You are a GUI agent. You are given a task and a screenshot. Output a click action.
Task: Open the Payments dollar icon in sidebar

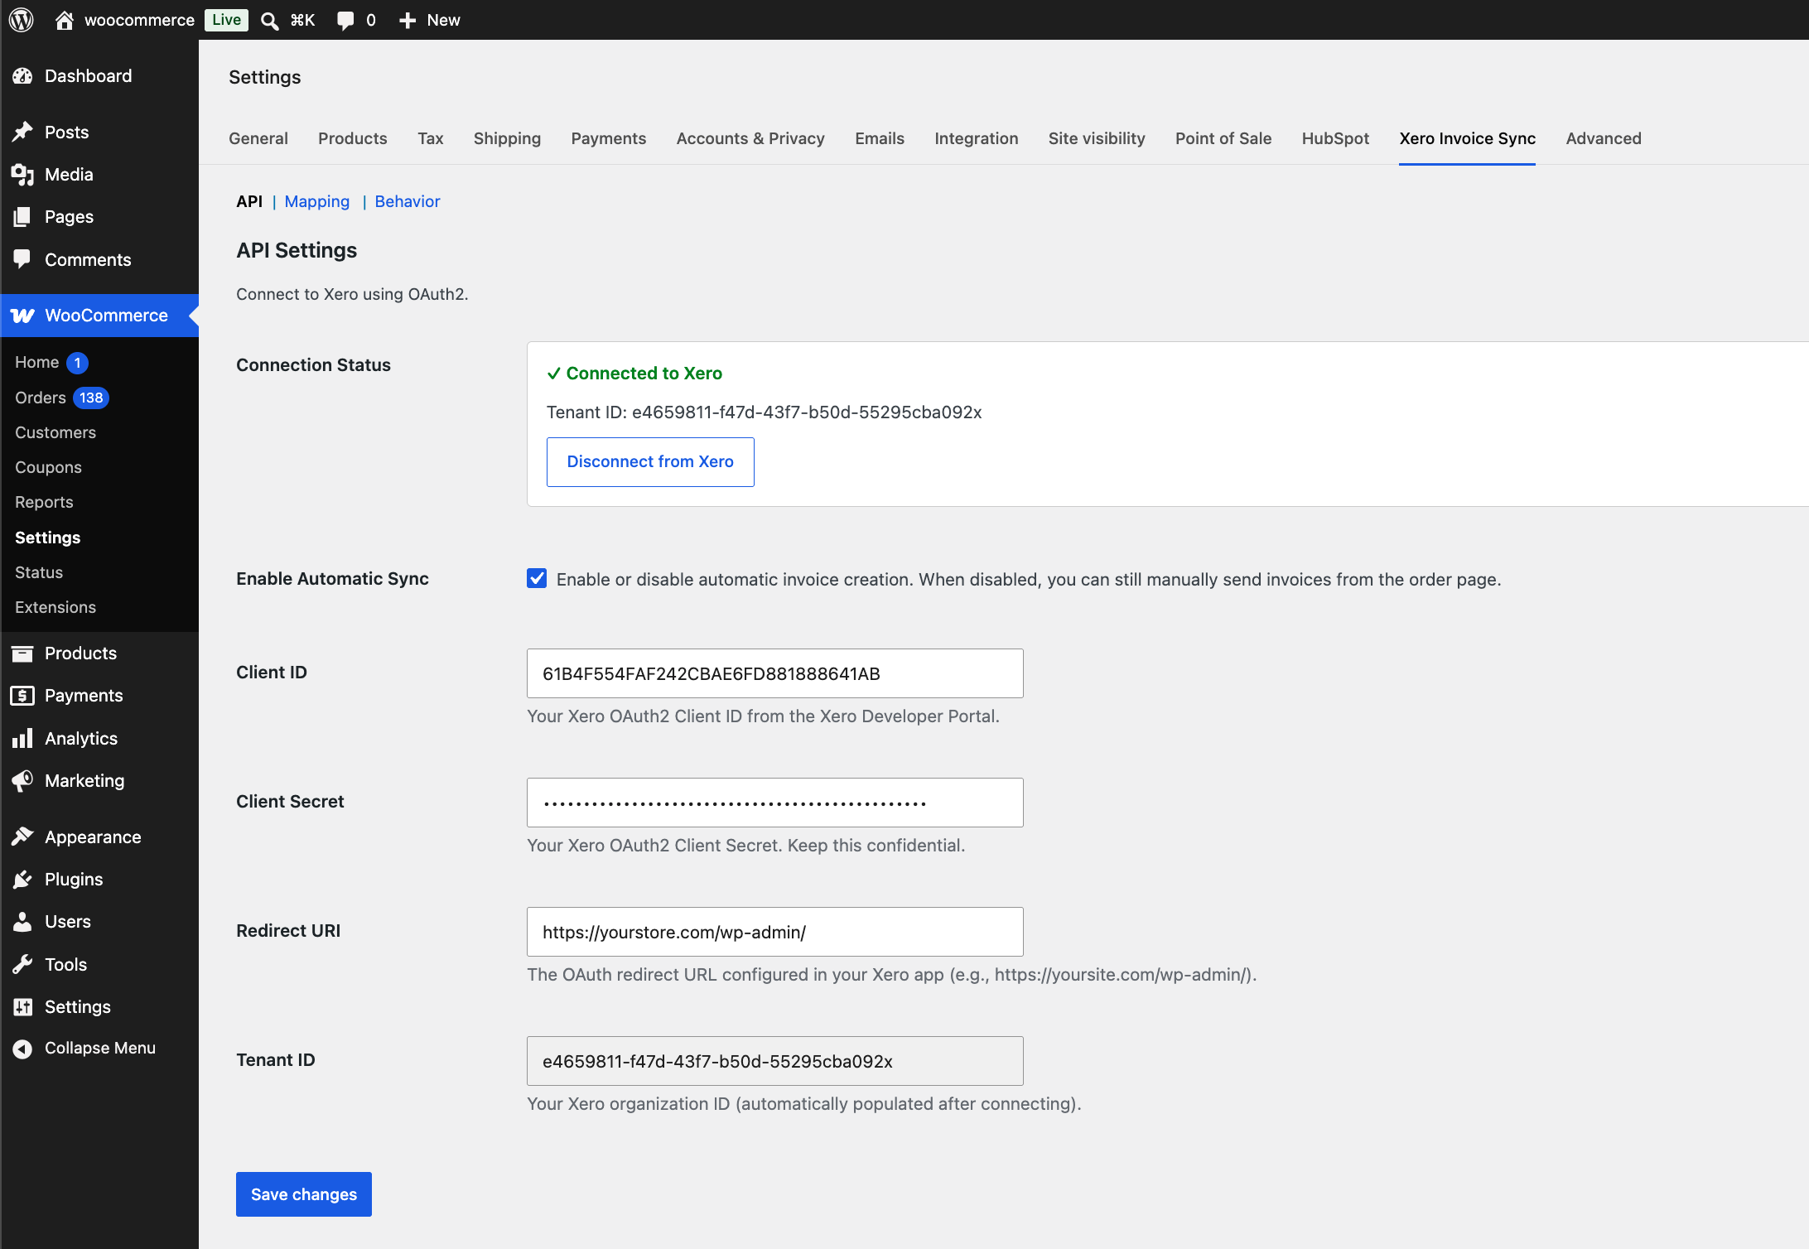[22, 696]
